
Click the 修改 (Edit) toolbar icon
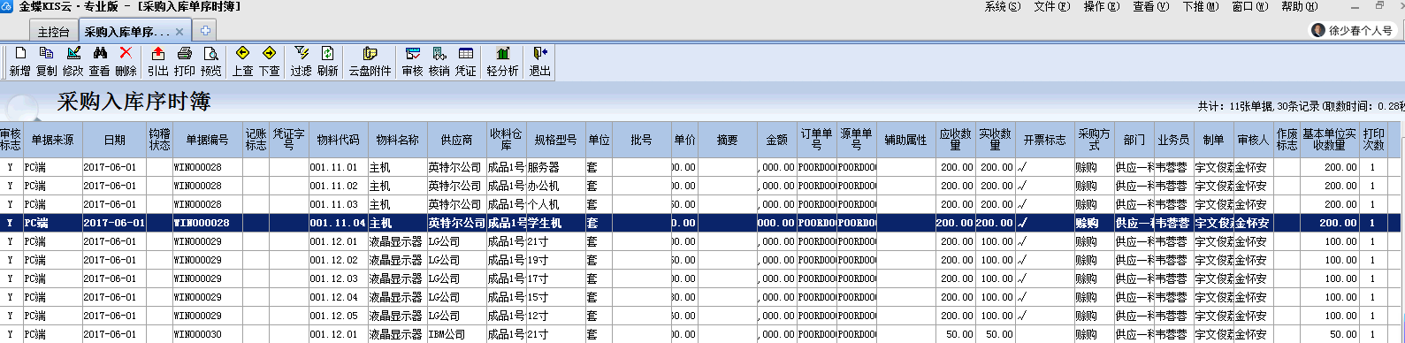[73, 62]
